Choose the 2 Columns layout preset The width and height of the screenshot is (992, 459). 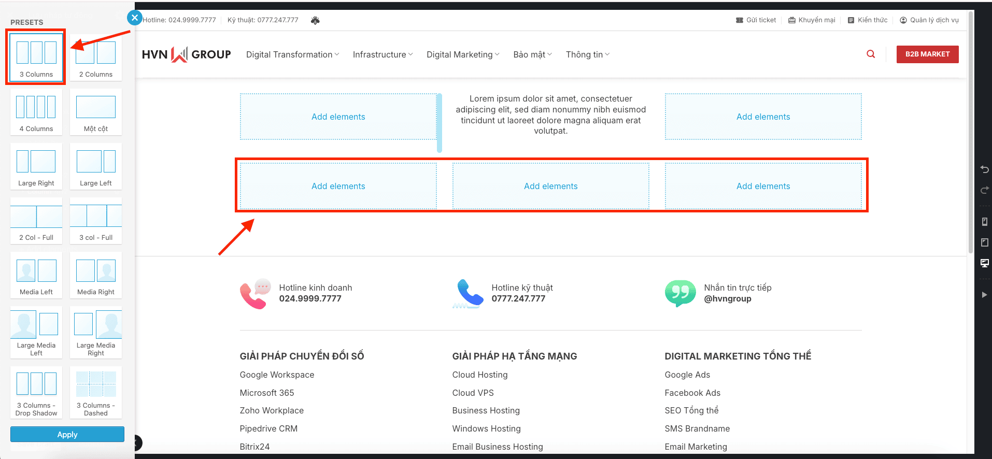(x=96, y=58)
